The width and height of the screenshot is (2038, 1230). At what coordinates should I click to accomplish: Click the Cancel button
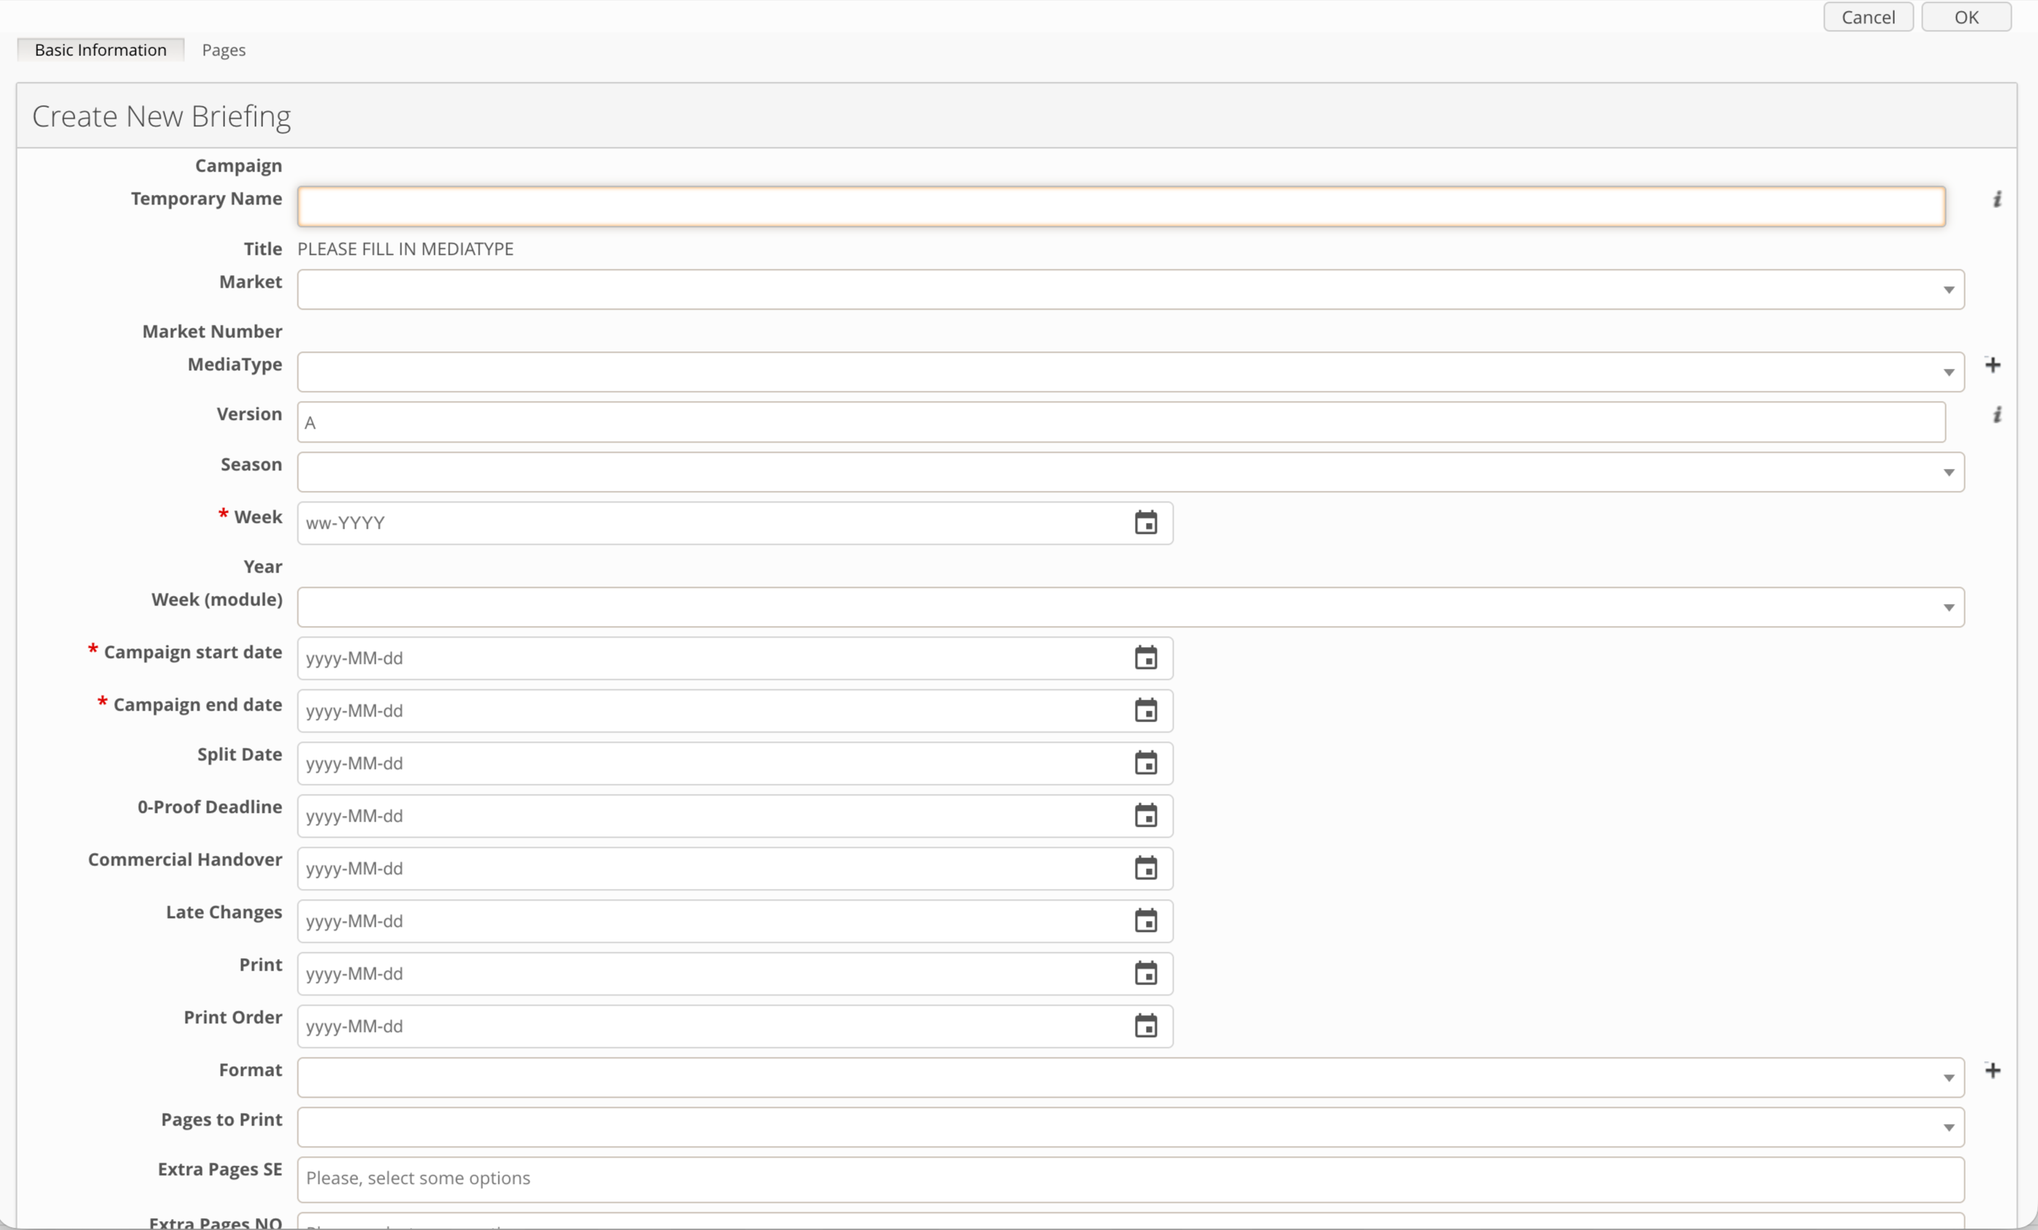coord(1868,17)
